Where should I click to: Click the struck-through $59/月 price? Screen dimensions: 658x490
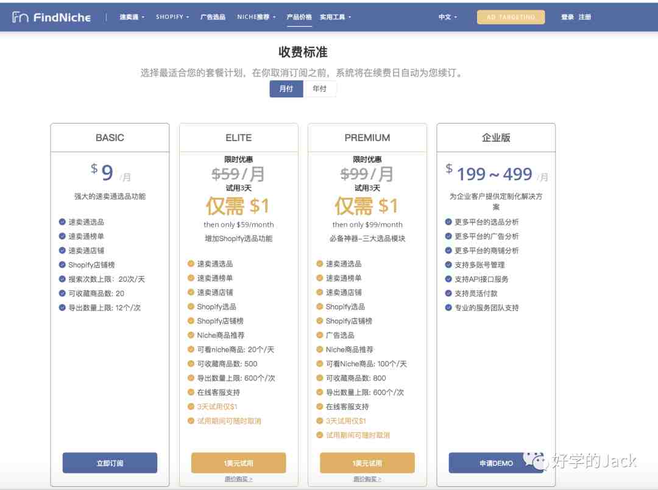(x=238, y=174)
